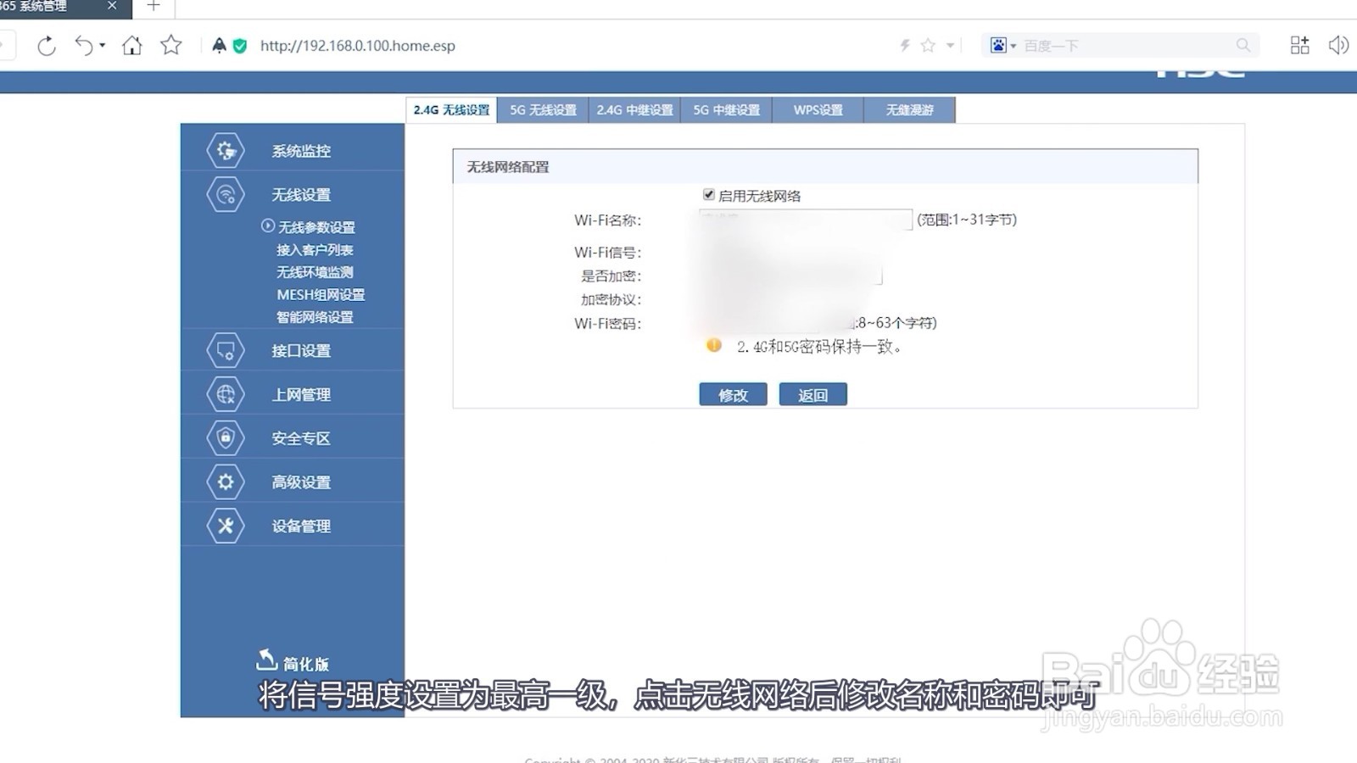Click the orange password notice icon

pos(714,345)
